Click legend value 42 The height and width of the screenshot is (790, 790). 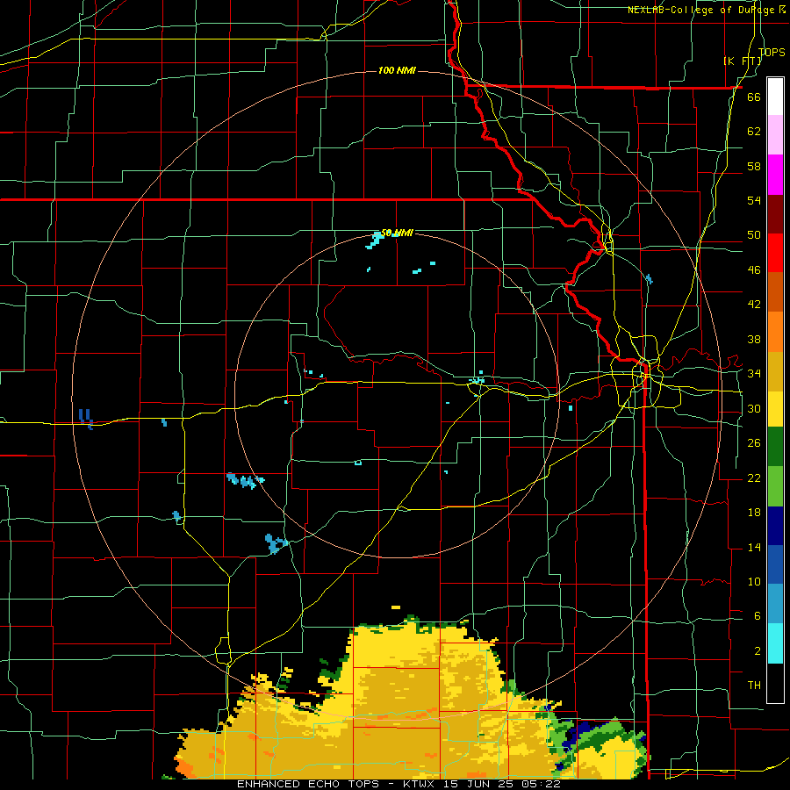(754, 305)
